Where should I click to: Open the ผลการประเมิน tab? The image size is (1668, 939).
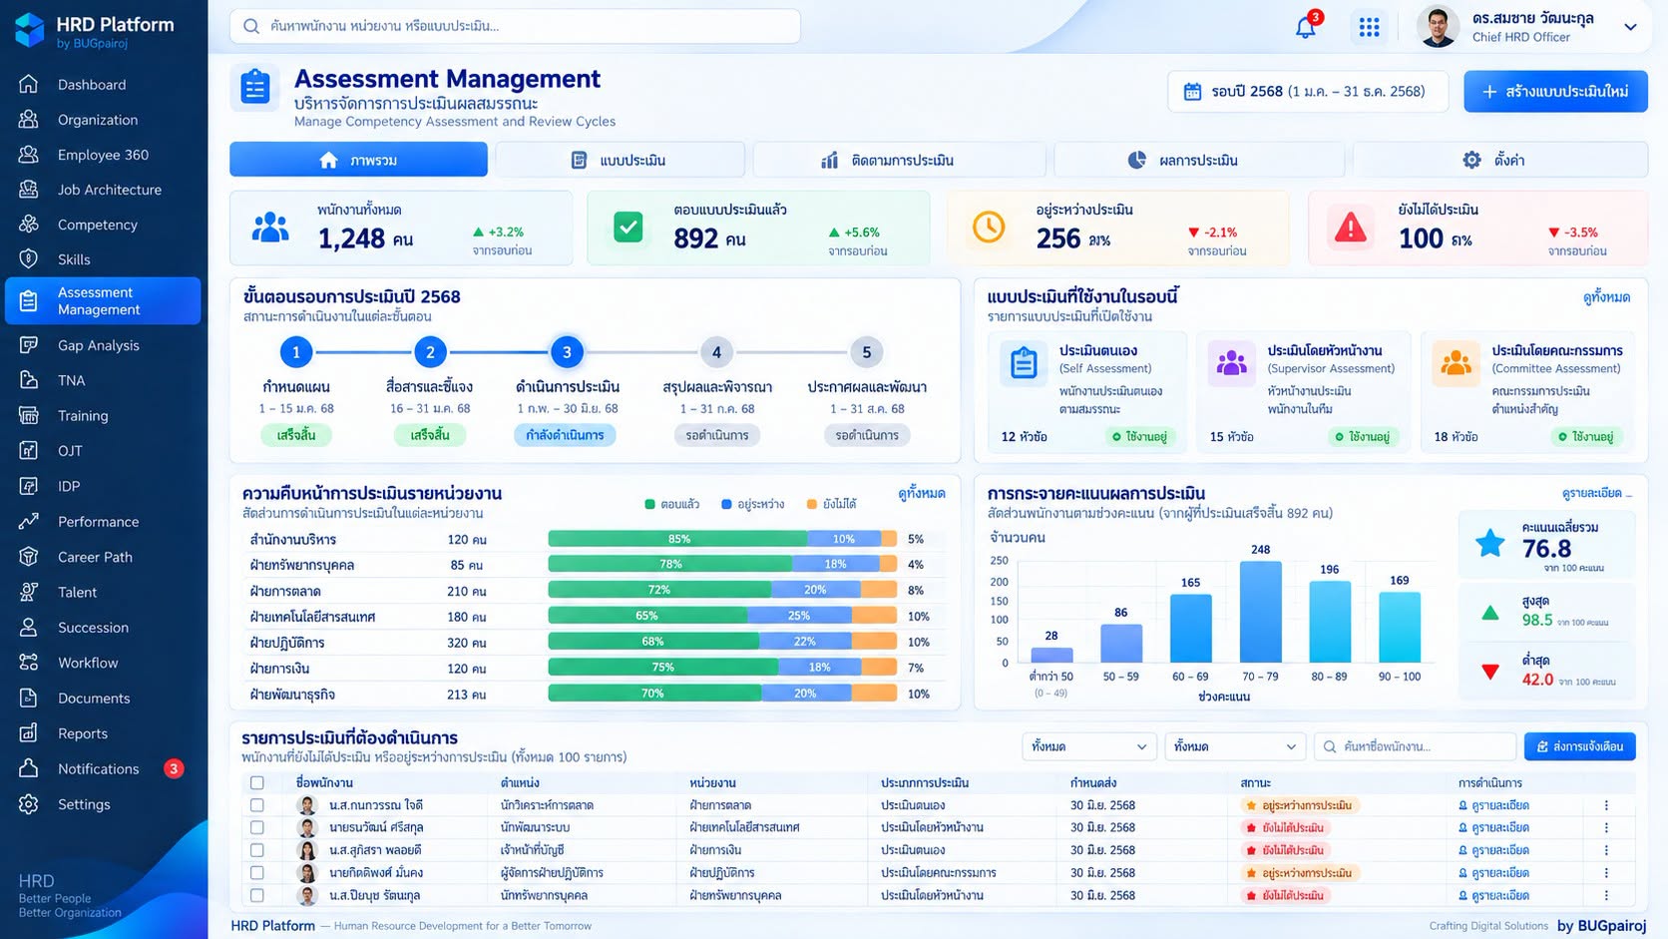(x=1198, y=160)
